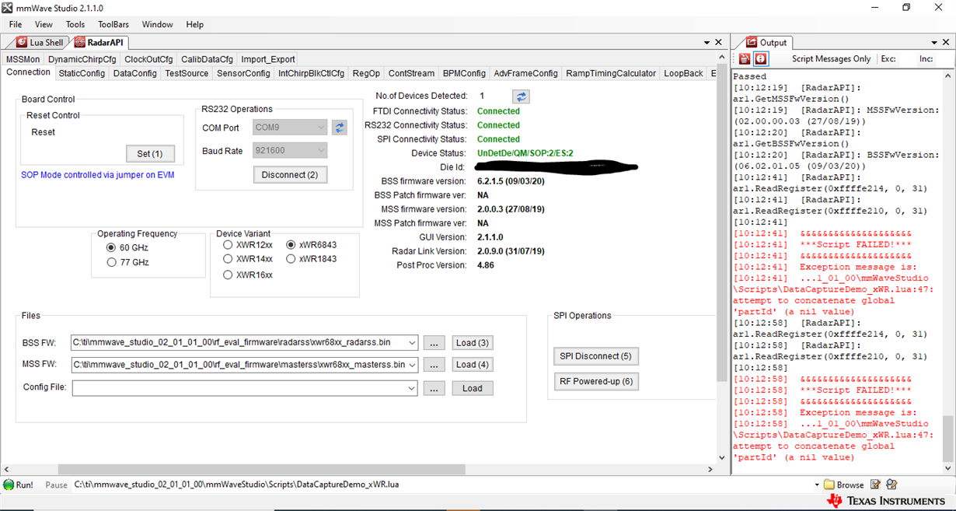Refresh the COM Port list
This screenshot has width=956, height=511.
340,128
